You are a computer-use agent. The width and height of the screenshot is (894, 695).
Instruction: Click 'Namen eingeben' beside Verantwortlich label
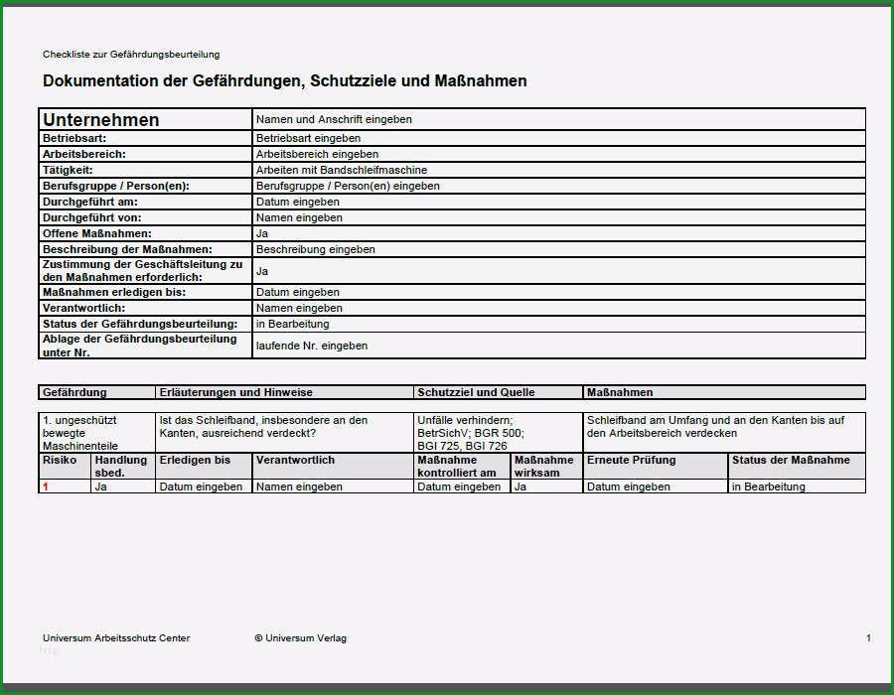pos(558,308)
